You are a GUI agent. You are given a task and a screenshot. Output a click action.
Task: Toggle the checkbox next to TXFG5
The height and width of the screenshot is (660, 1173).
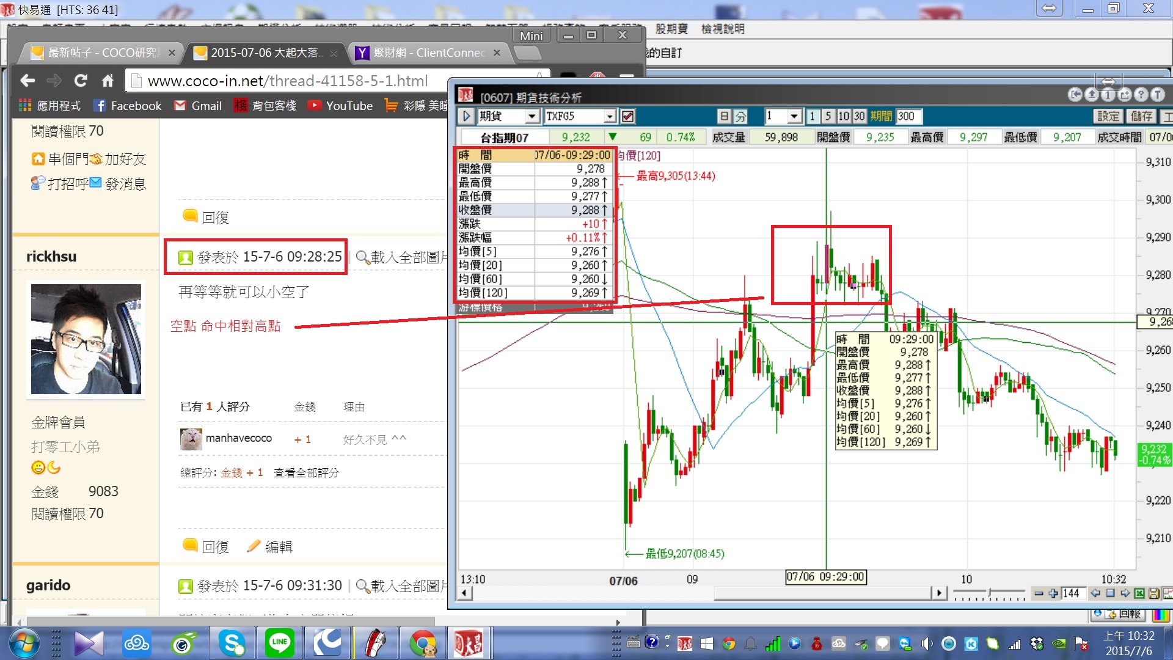click(627, 116)
